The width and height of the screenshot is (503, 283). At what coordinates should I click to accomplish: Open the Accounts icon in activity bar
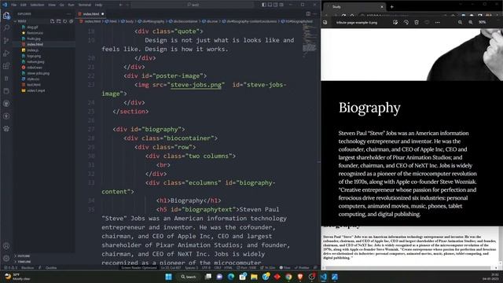coord(6,246)
